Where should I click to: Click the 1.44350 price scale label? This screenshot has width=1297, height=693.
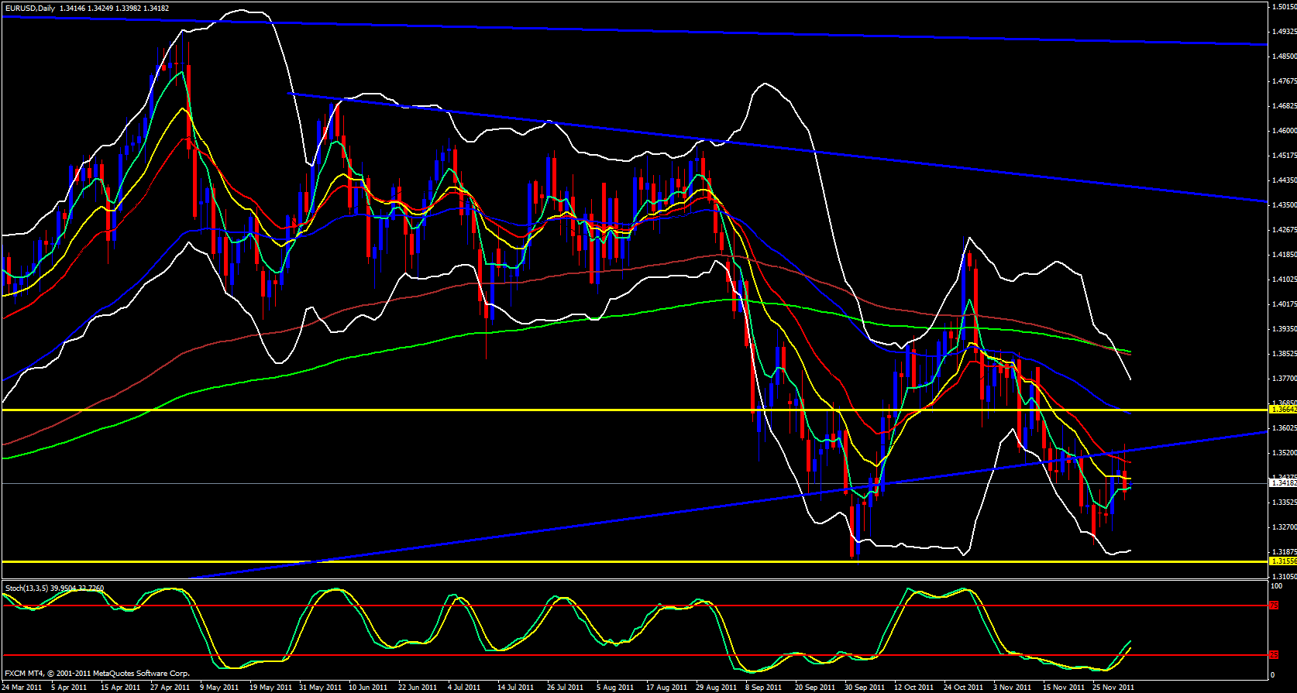[1284, 180]
